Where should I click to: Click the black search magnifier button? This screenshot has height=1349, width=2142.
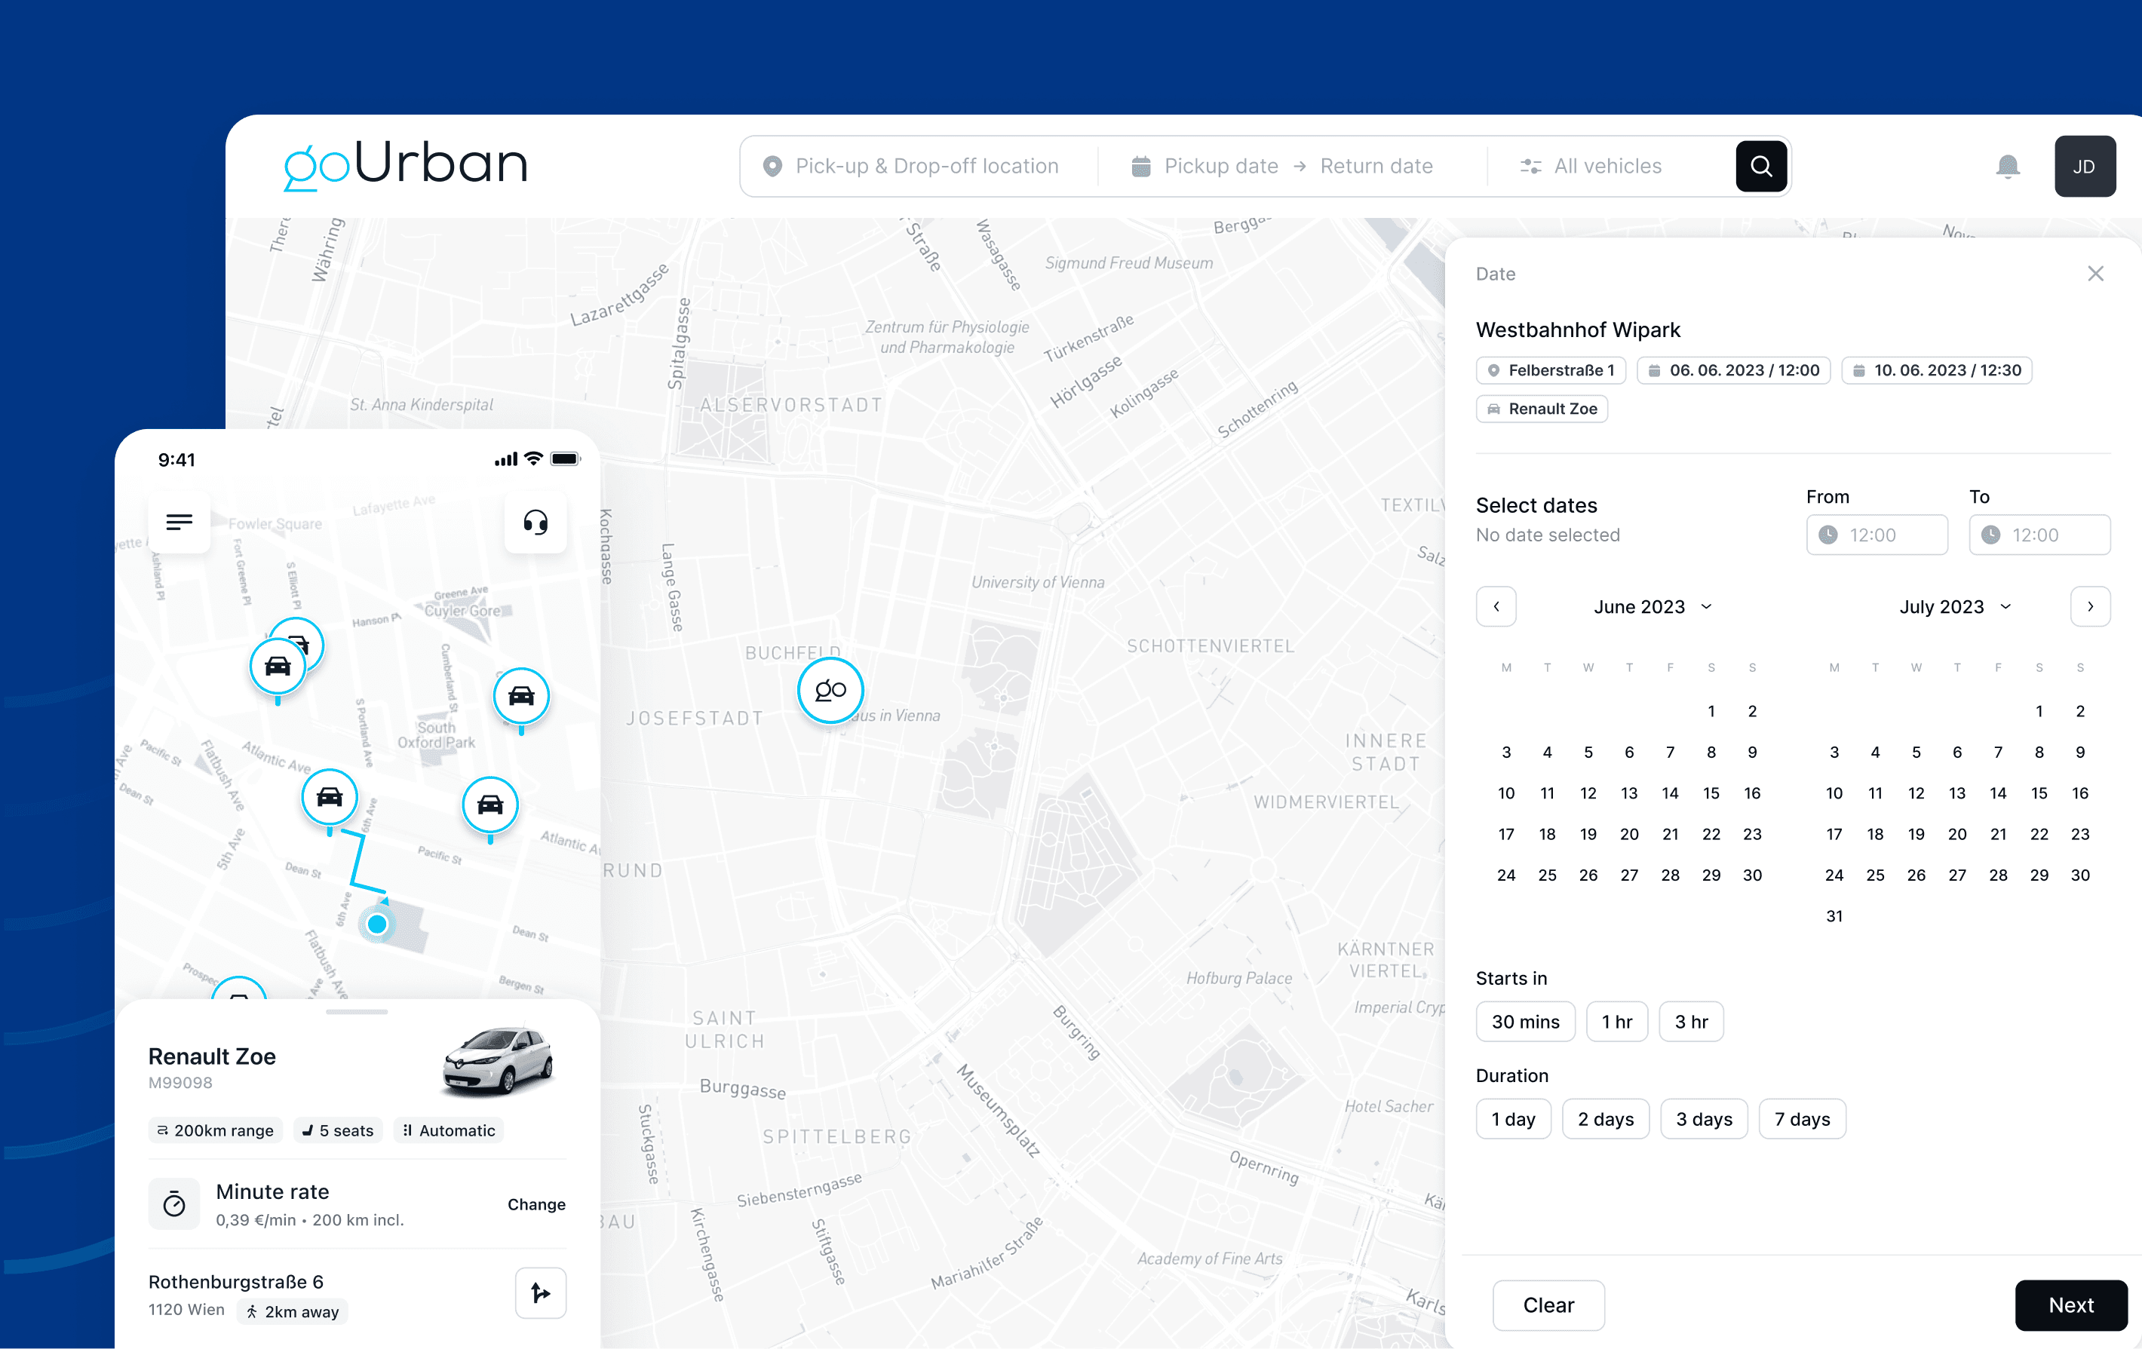(1760, 167)
